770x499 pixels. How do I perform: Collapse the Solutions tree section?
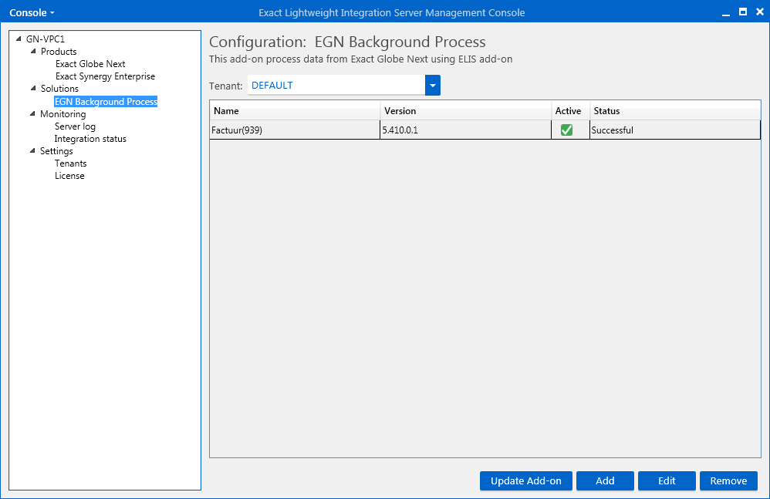[33, 89]
